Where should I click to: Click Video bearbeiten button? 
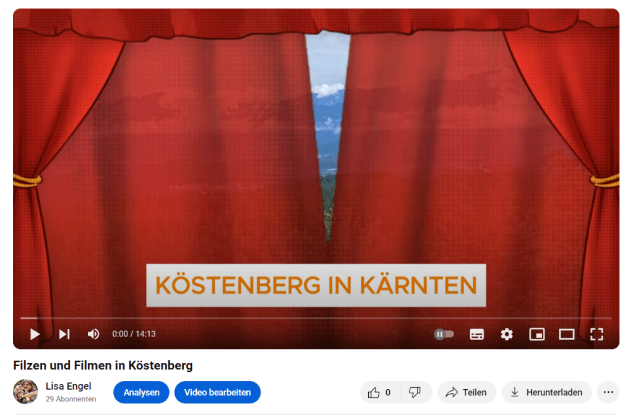click(x=217, y=392)
